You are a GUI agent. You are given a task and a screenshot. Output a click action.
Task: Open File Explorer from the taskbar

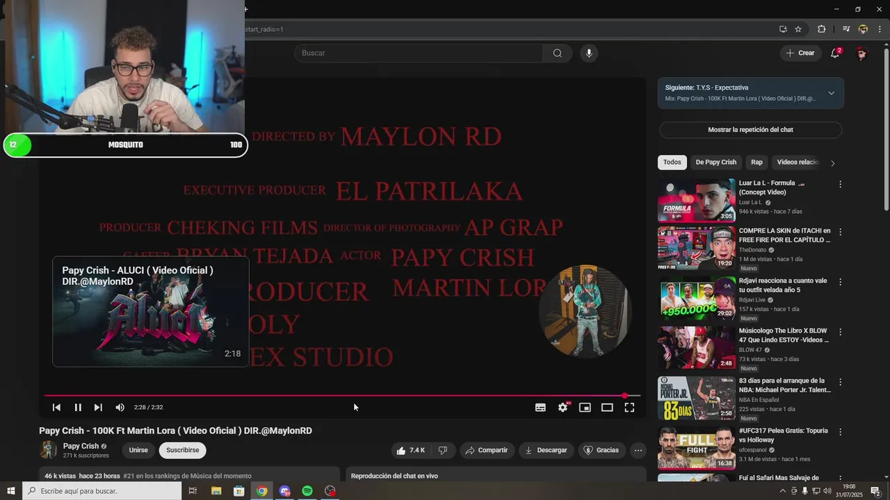[x=216, y=491]
